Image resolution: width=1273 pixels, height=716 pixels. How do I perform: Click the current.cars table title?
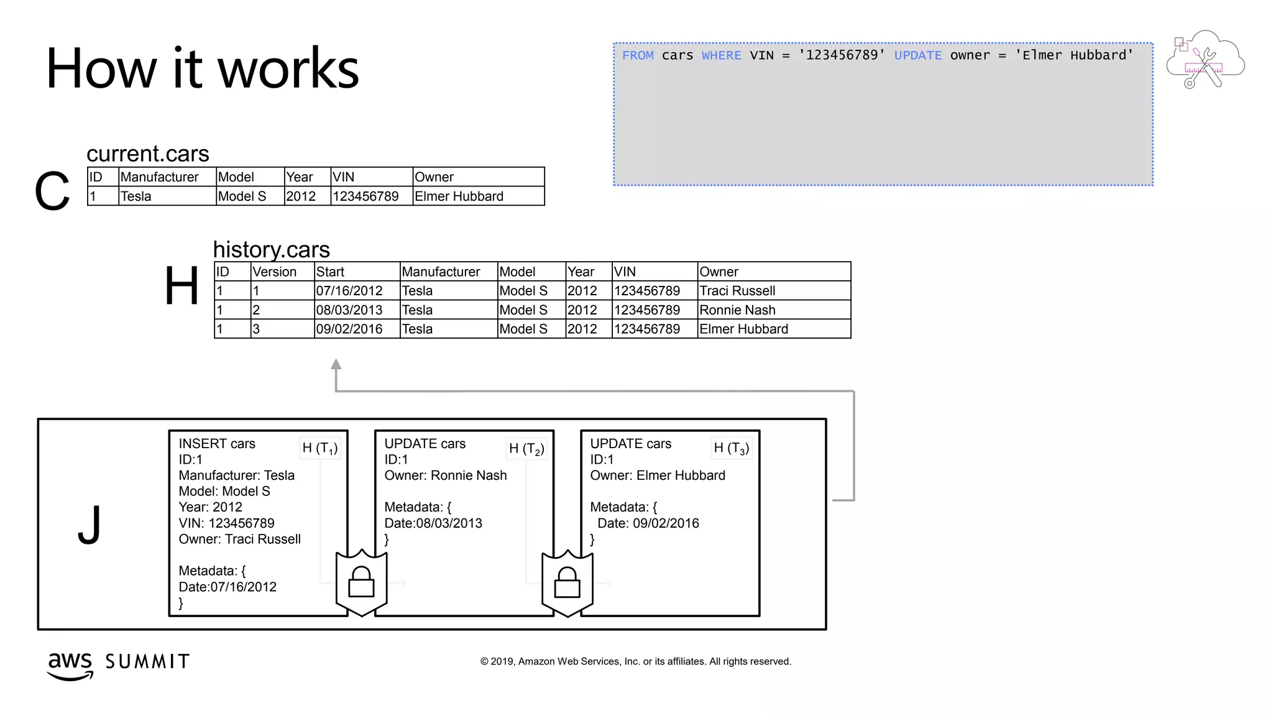point(148,154)
